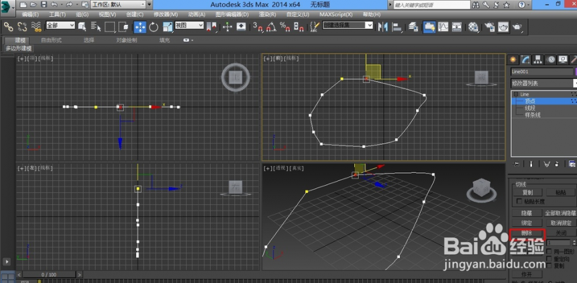Choose the Rectangular Selection Region tool

point(109,27)
